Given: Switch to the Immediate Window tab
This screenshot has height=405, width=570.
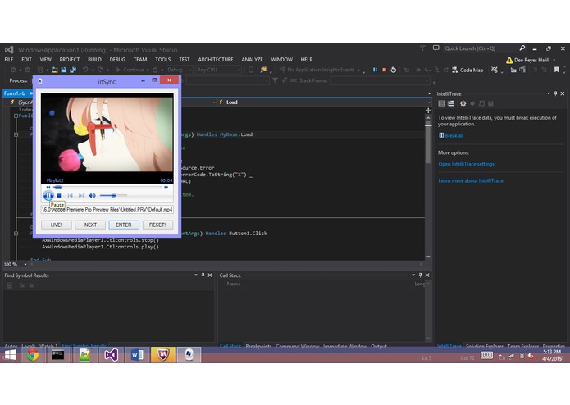Looking at the screenshot, I should 344,346.
